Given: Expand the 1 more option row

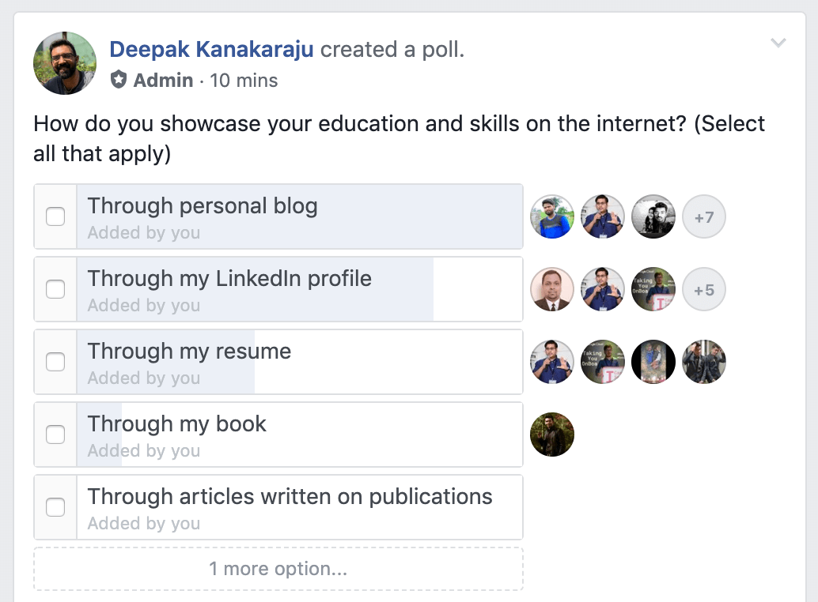Looking at the screenshot, I should [278, 569].
